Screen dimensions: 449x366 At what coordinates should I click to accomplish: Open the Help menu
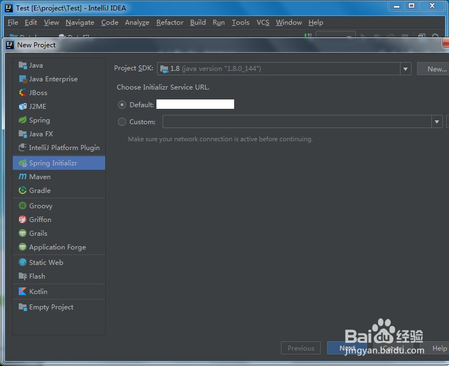point(316,23)
